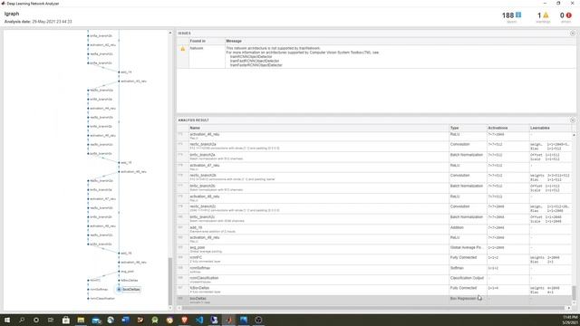Select the activation_43_relu node in the graph
This screenshot has height=326, width=580.
tap(133, 81)
